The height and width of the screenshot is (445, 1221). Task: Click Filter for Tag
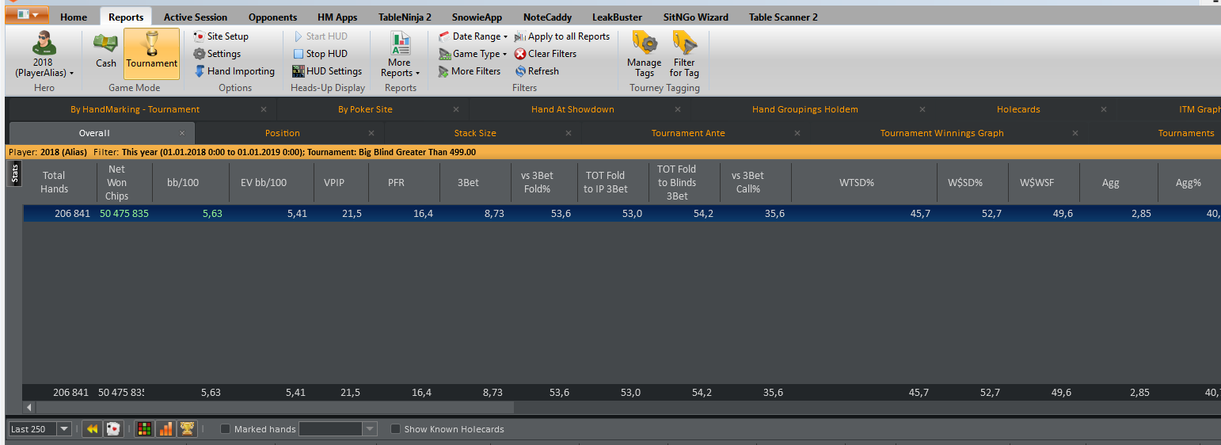click(684, 54)
